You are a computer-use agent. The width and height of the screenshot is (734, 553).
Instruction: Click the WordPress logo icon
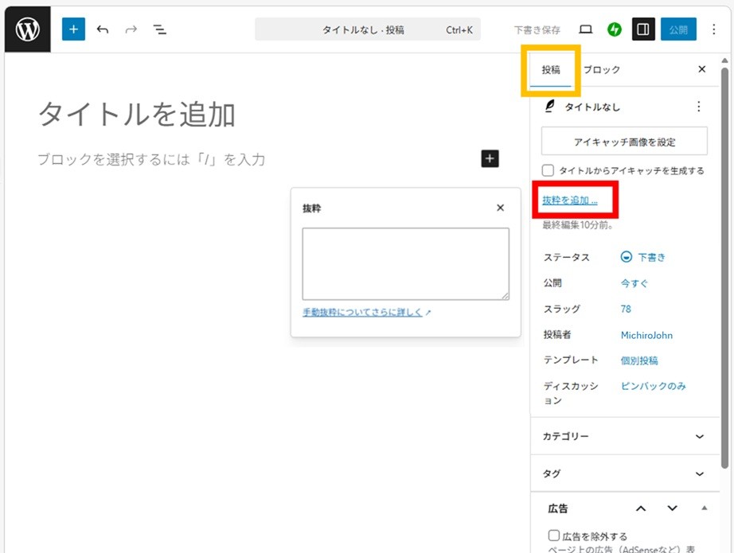[x=28, y=29]
